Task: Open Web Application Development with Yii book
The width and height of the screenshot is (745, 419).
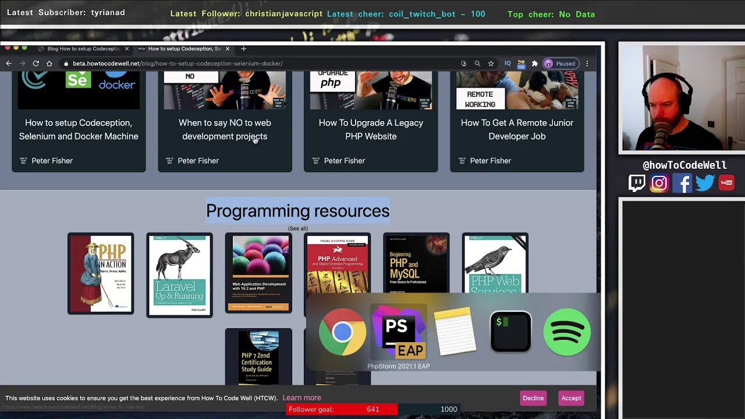Action: (x=258, y=273)
